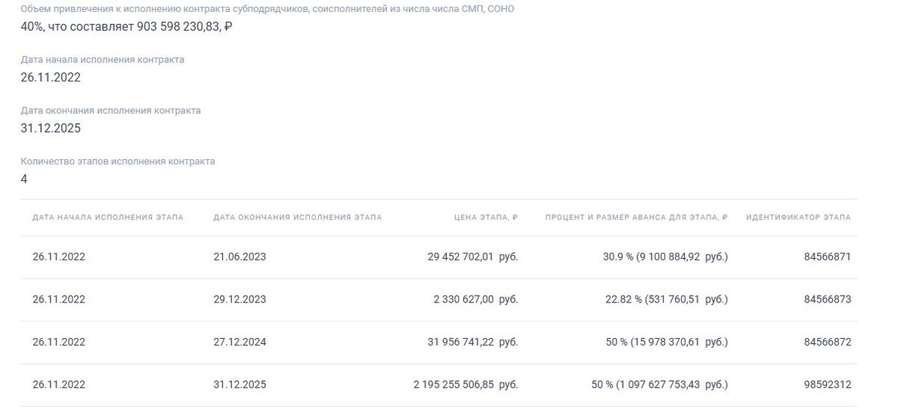The image size is (907, 415).
Task: Select stage identifier 84566871
Action: tap(828, 257)
